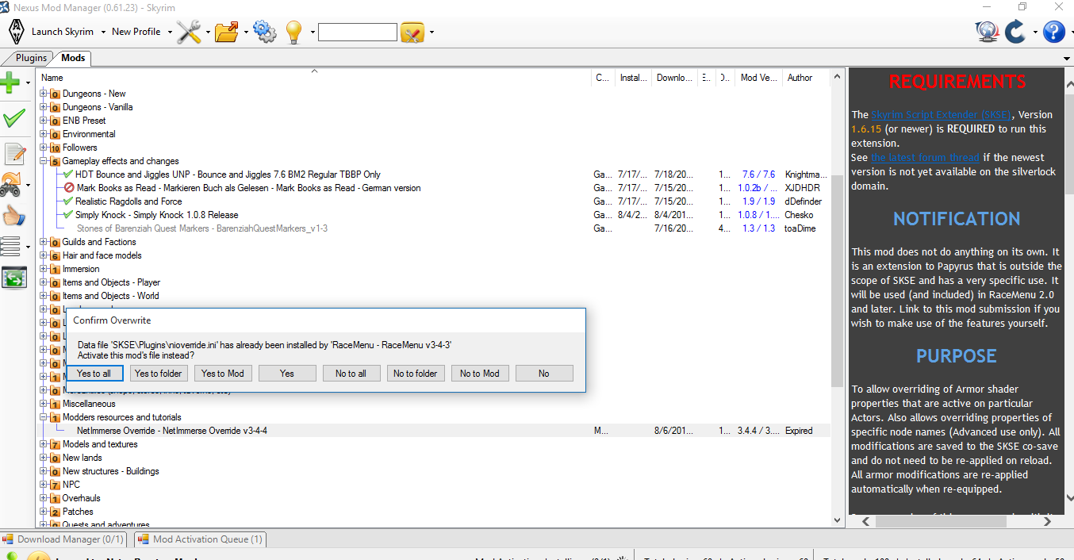The width and height of the screenshot is (1074, 560).
Task: Click the wrench and screwdriver tools icon
Action: (x=189, y=32)
